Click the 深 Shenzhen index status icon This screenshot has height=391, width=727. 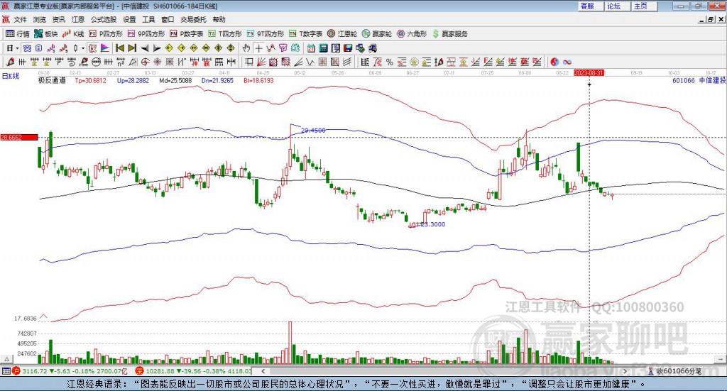(x=139, y=370)
